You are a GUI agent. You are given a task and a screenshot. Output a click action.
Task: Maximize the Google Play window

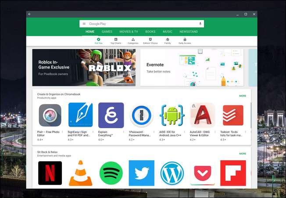(x=246, y=14)
